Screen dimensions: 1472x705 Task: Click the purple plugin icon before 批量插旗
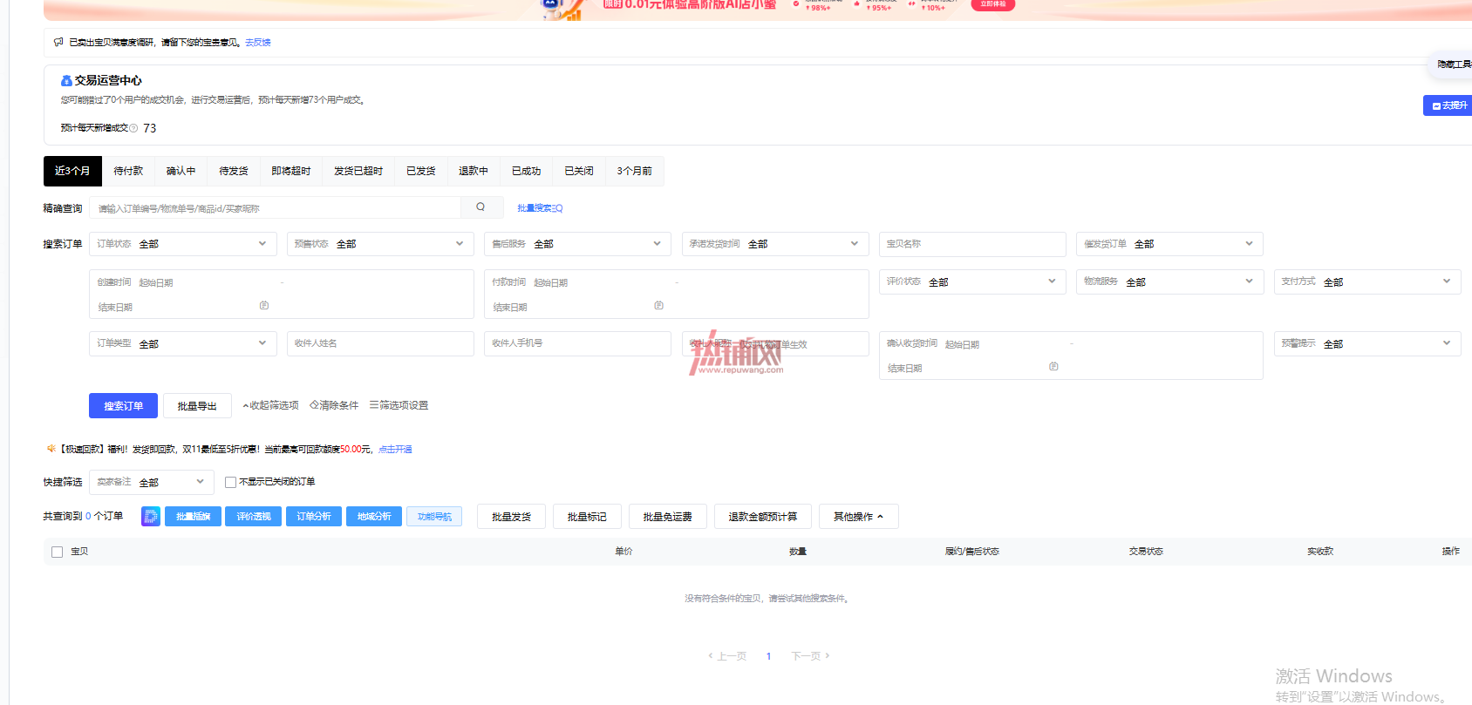coord(151,517)
